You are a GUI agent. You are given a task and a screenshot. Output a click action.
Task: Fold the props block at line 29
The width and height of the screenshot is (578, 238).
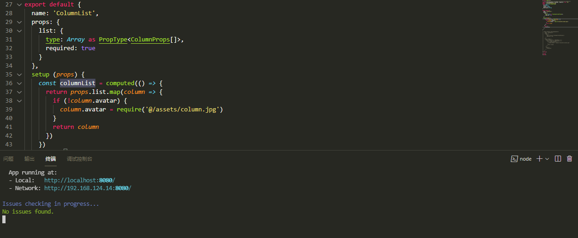(19, 22)
